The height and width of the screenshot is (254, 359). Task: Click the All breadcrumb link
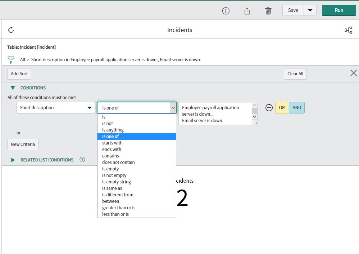[x=22, y=59]
